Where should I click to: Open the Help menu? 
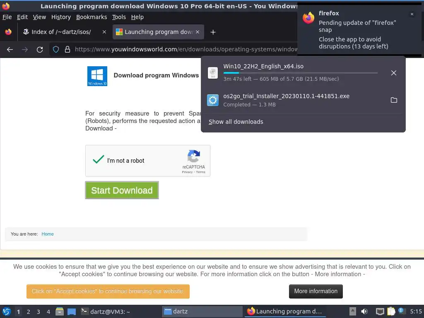point(137,17)
